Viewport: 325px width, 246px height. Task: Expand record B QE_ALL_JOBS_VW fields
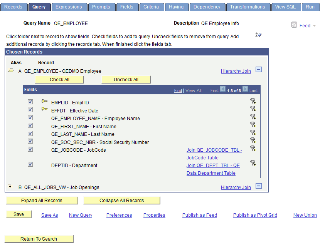click(10, 186)
